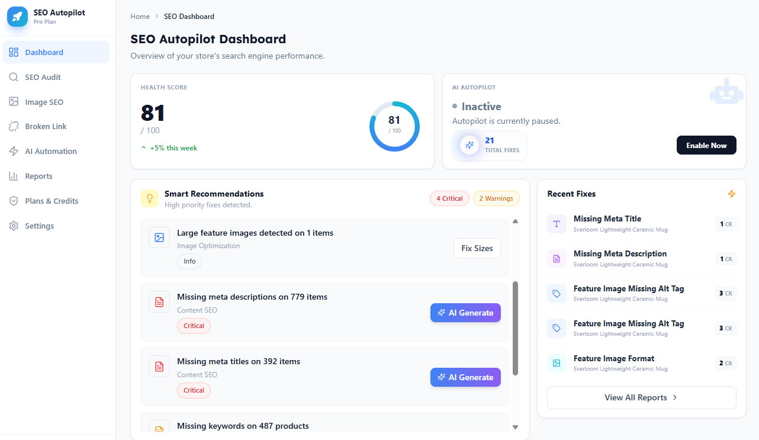This screenshot has height=440, width=759.
Task: Click the Broken Link chain icon
Action: (x=14, y=126)
